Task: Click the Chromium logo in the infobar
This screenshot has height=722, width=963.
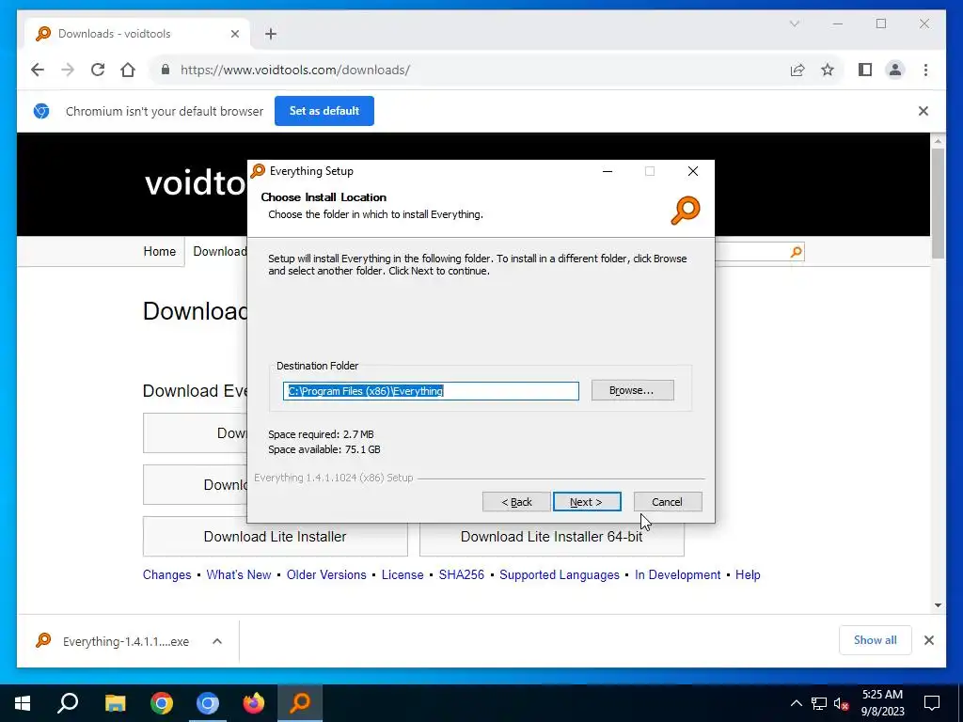Action: pos(41,111)
